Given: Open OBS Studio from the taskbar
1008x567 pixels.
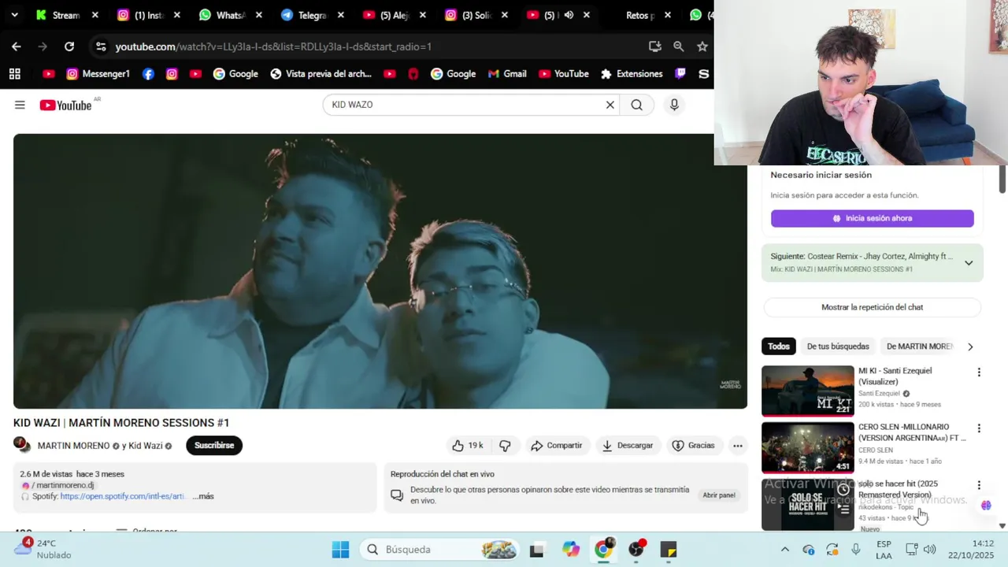Looking at the screenshot, I should click(x=636, y=550).
